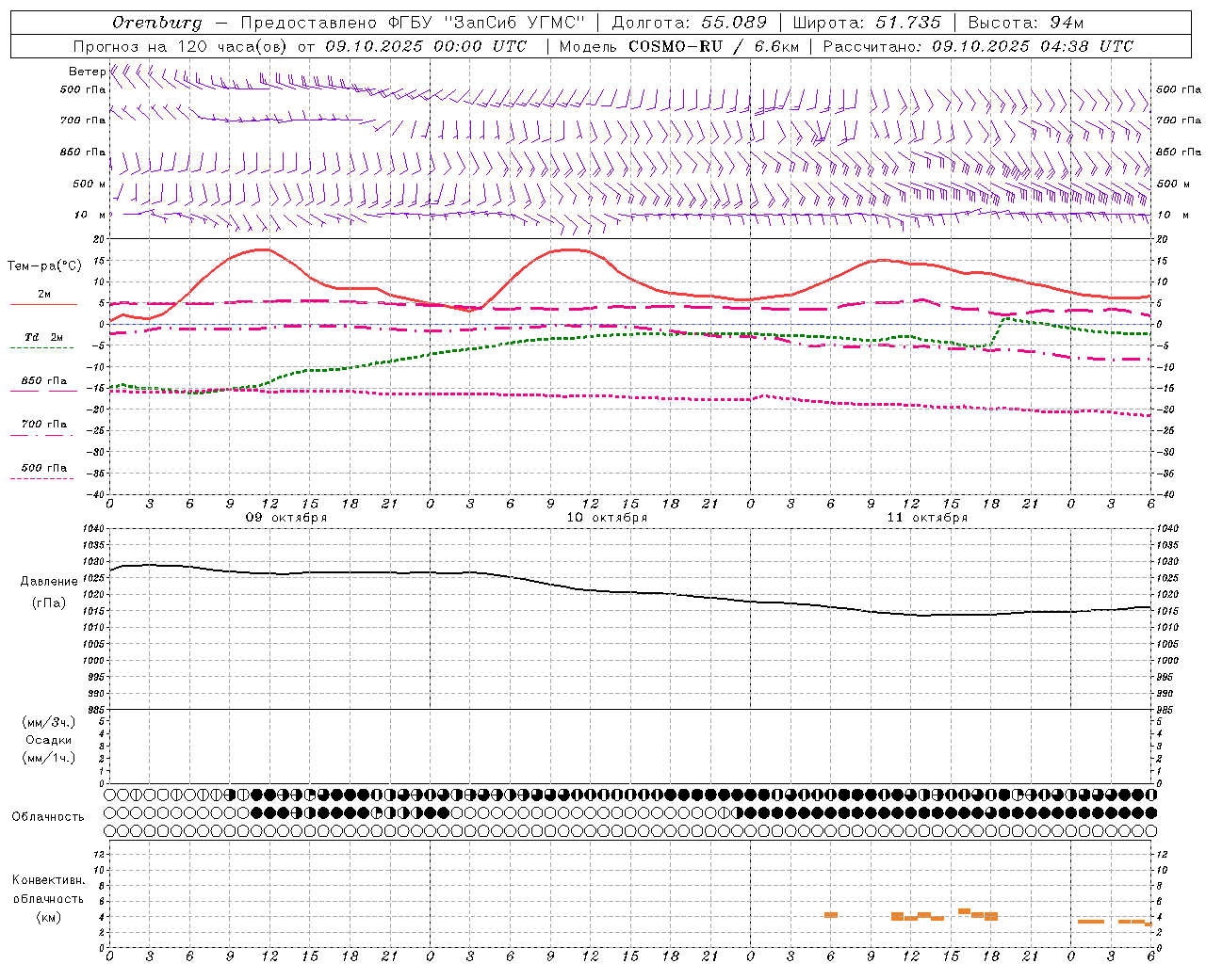The width and height of the screenshot is (1206, 964).
Task: Click the (мм/1ч.) precipitation unit label
Action: pyautogui.click(x=49, y=758)
